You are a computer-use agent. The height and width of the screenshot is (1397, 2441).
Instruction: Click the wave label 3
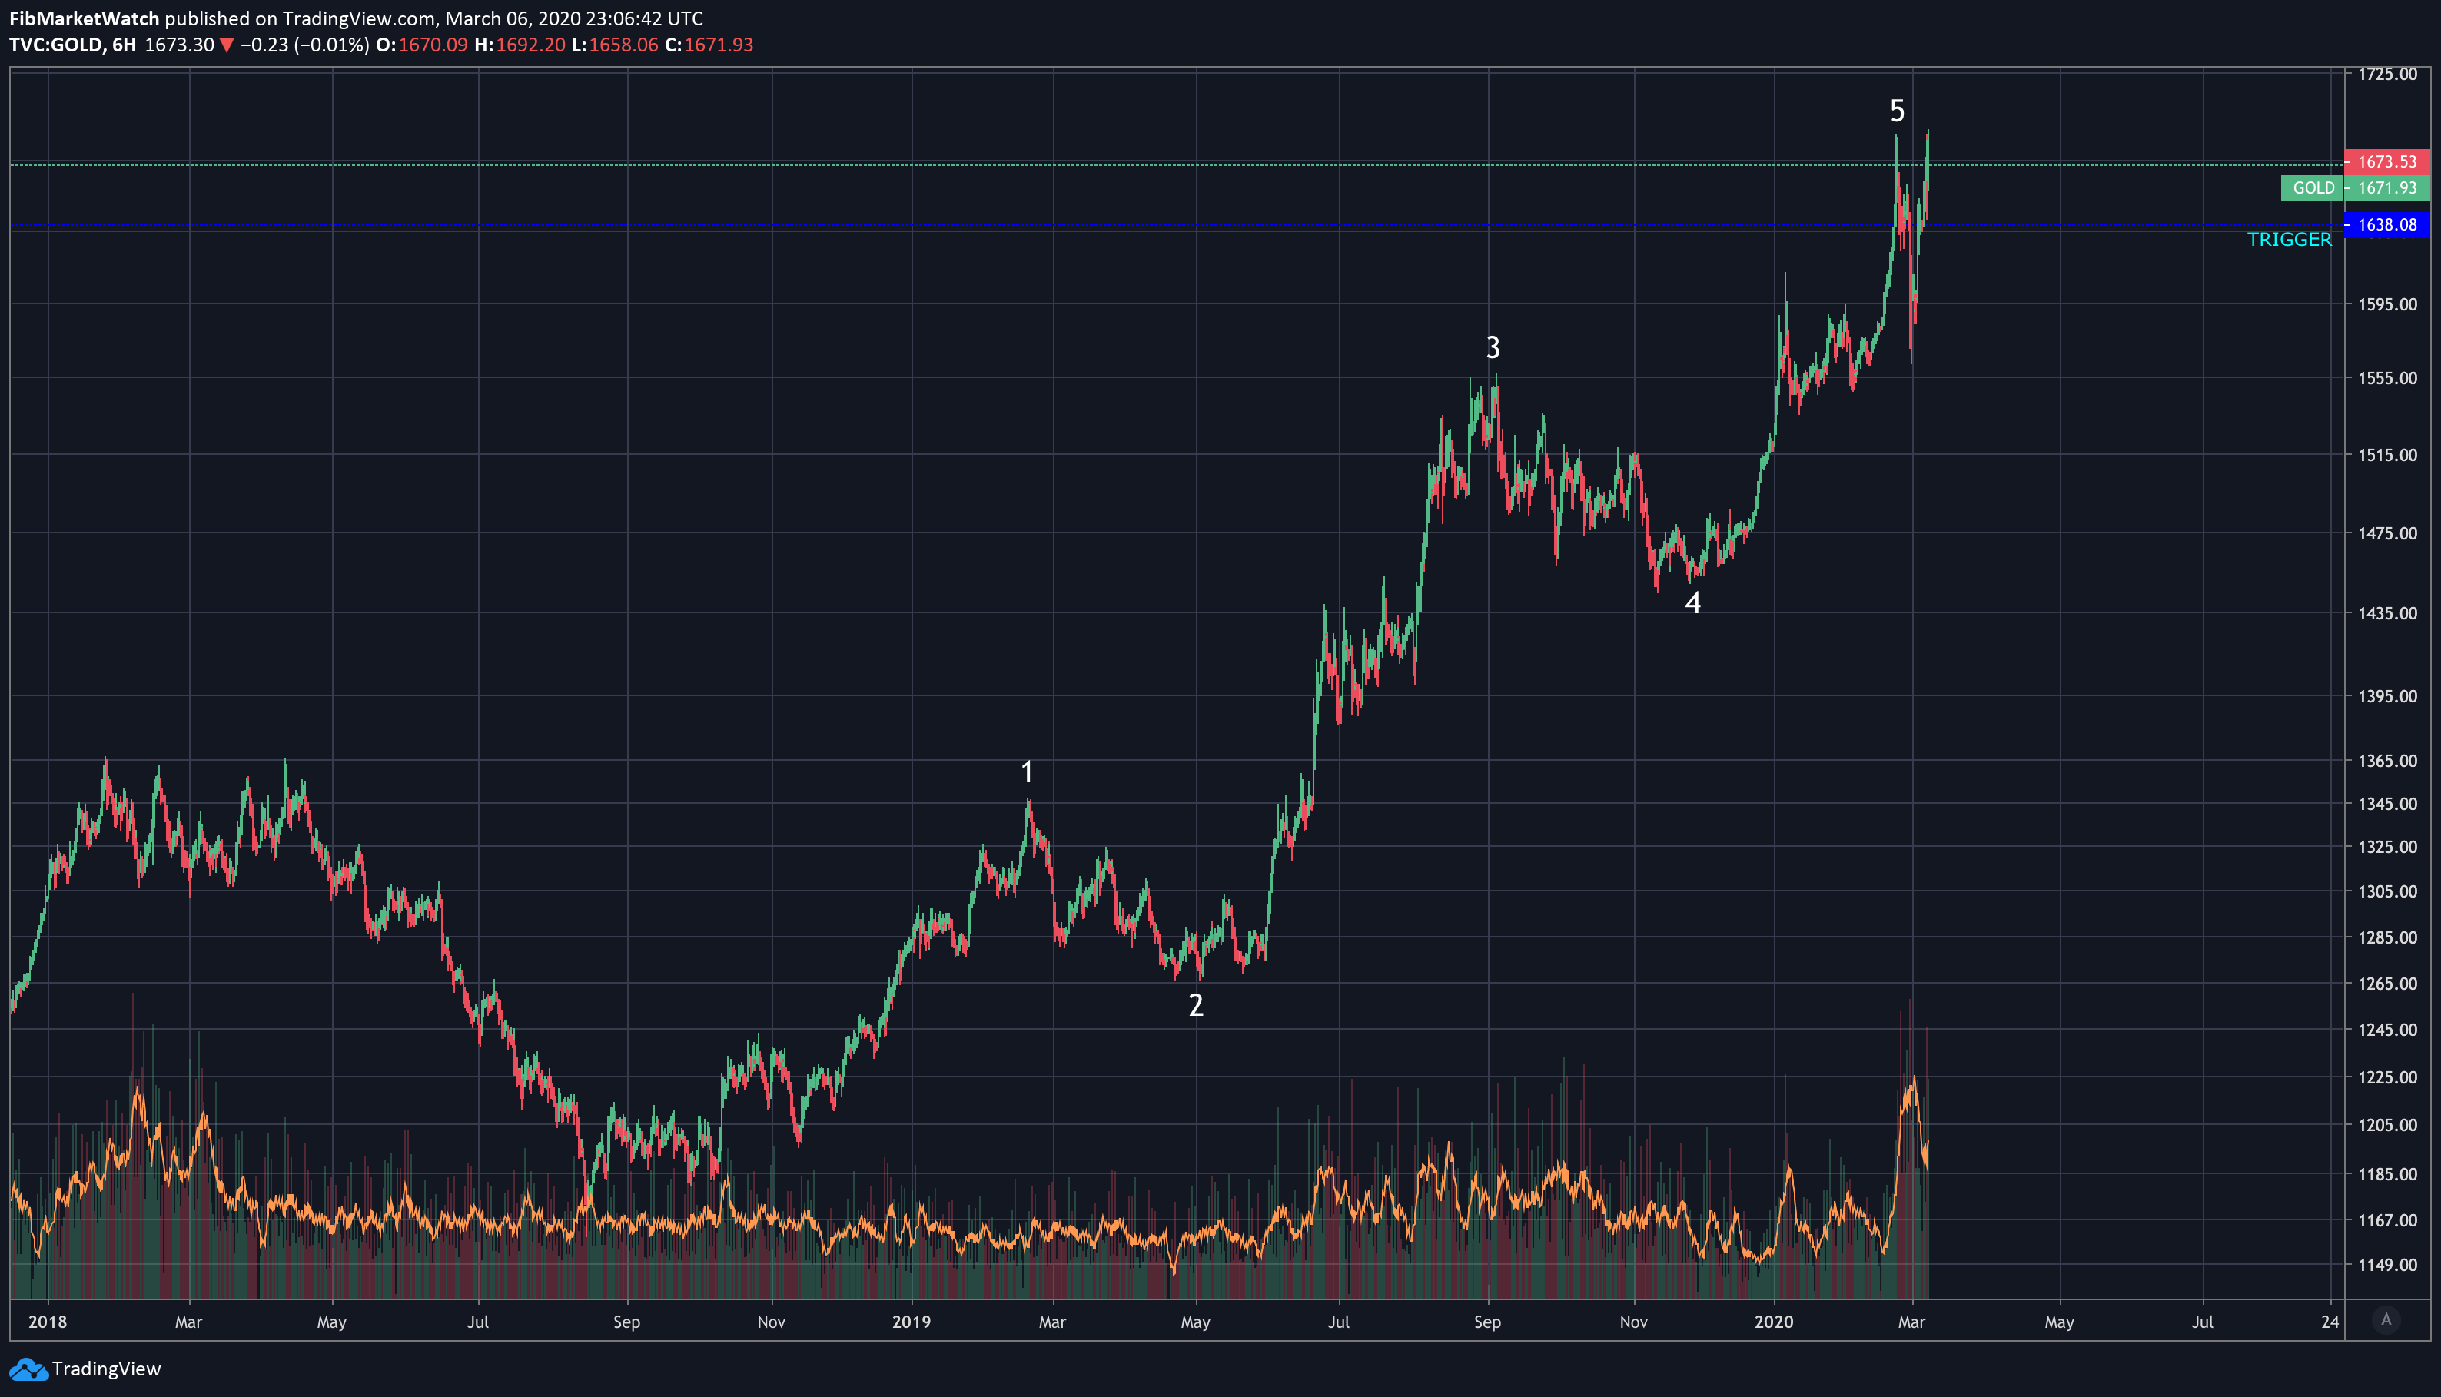(1493, 347)
